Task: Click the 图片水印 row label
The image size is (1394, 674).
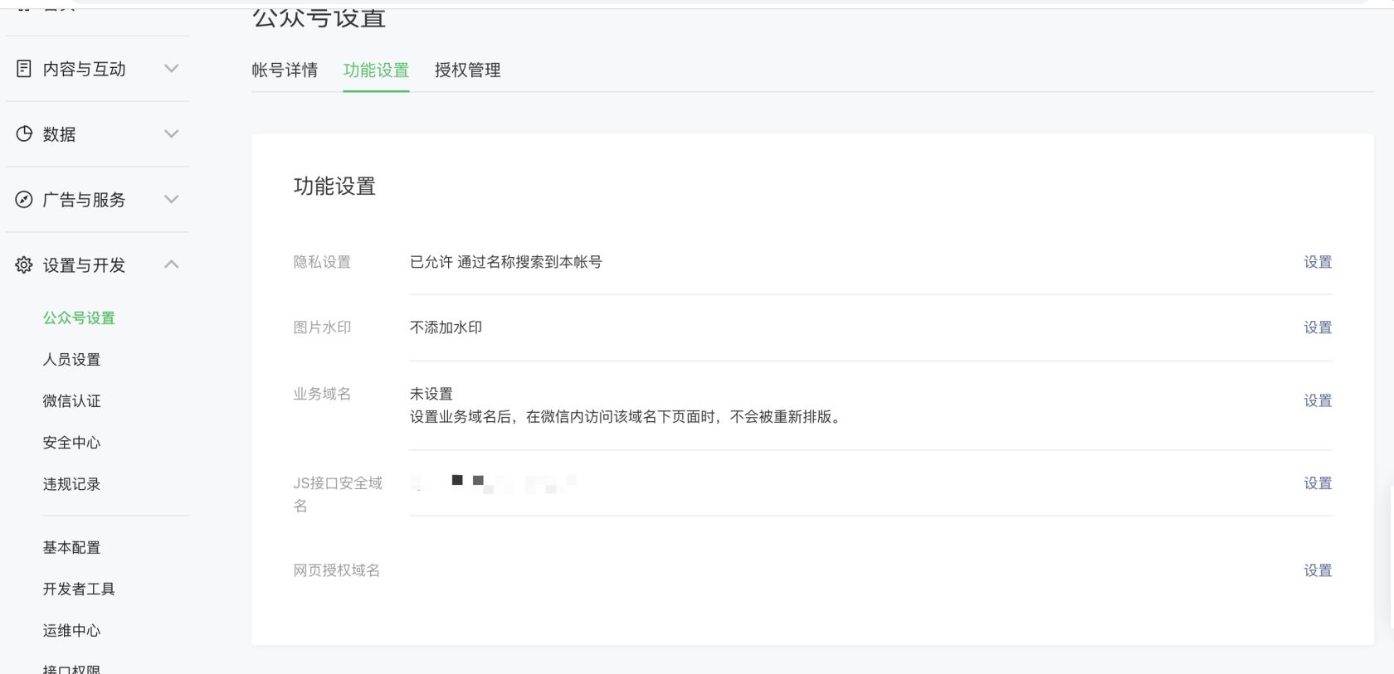Action: tap(322, 327)
